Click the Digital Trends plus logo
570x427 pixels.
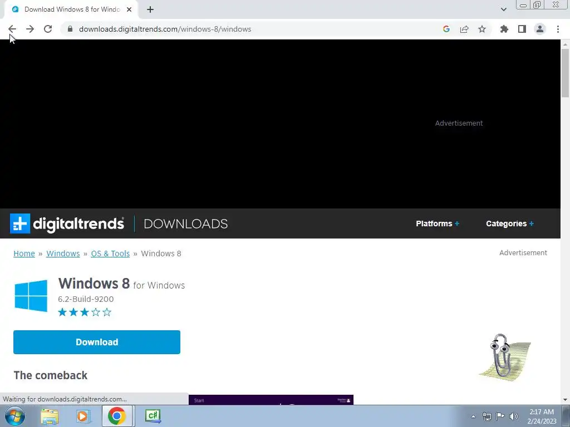pyautogui.click(x=20, y=224)
